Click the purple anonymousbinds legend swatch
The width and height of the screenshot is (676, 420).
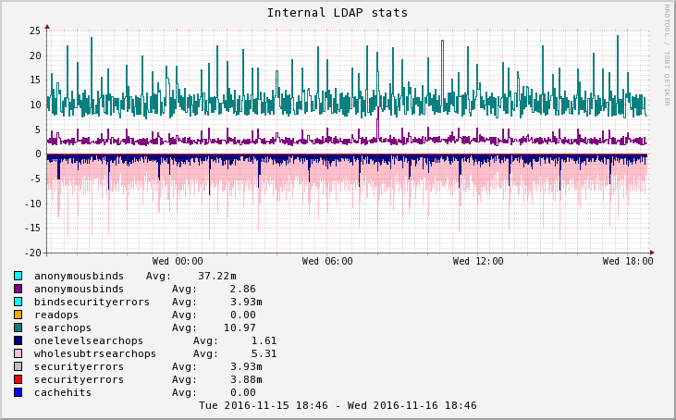point(18,289)
